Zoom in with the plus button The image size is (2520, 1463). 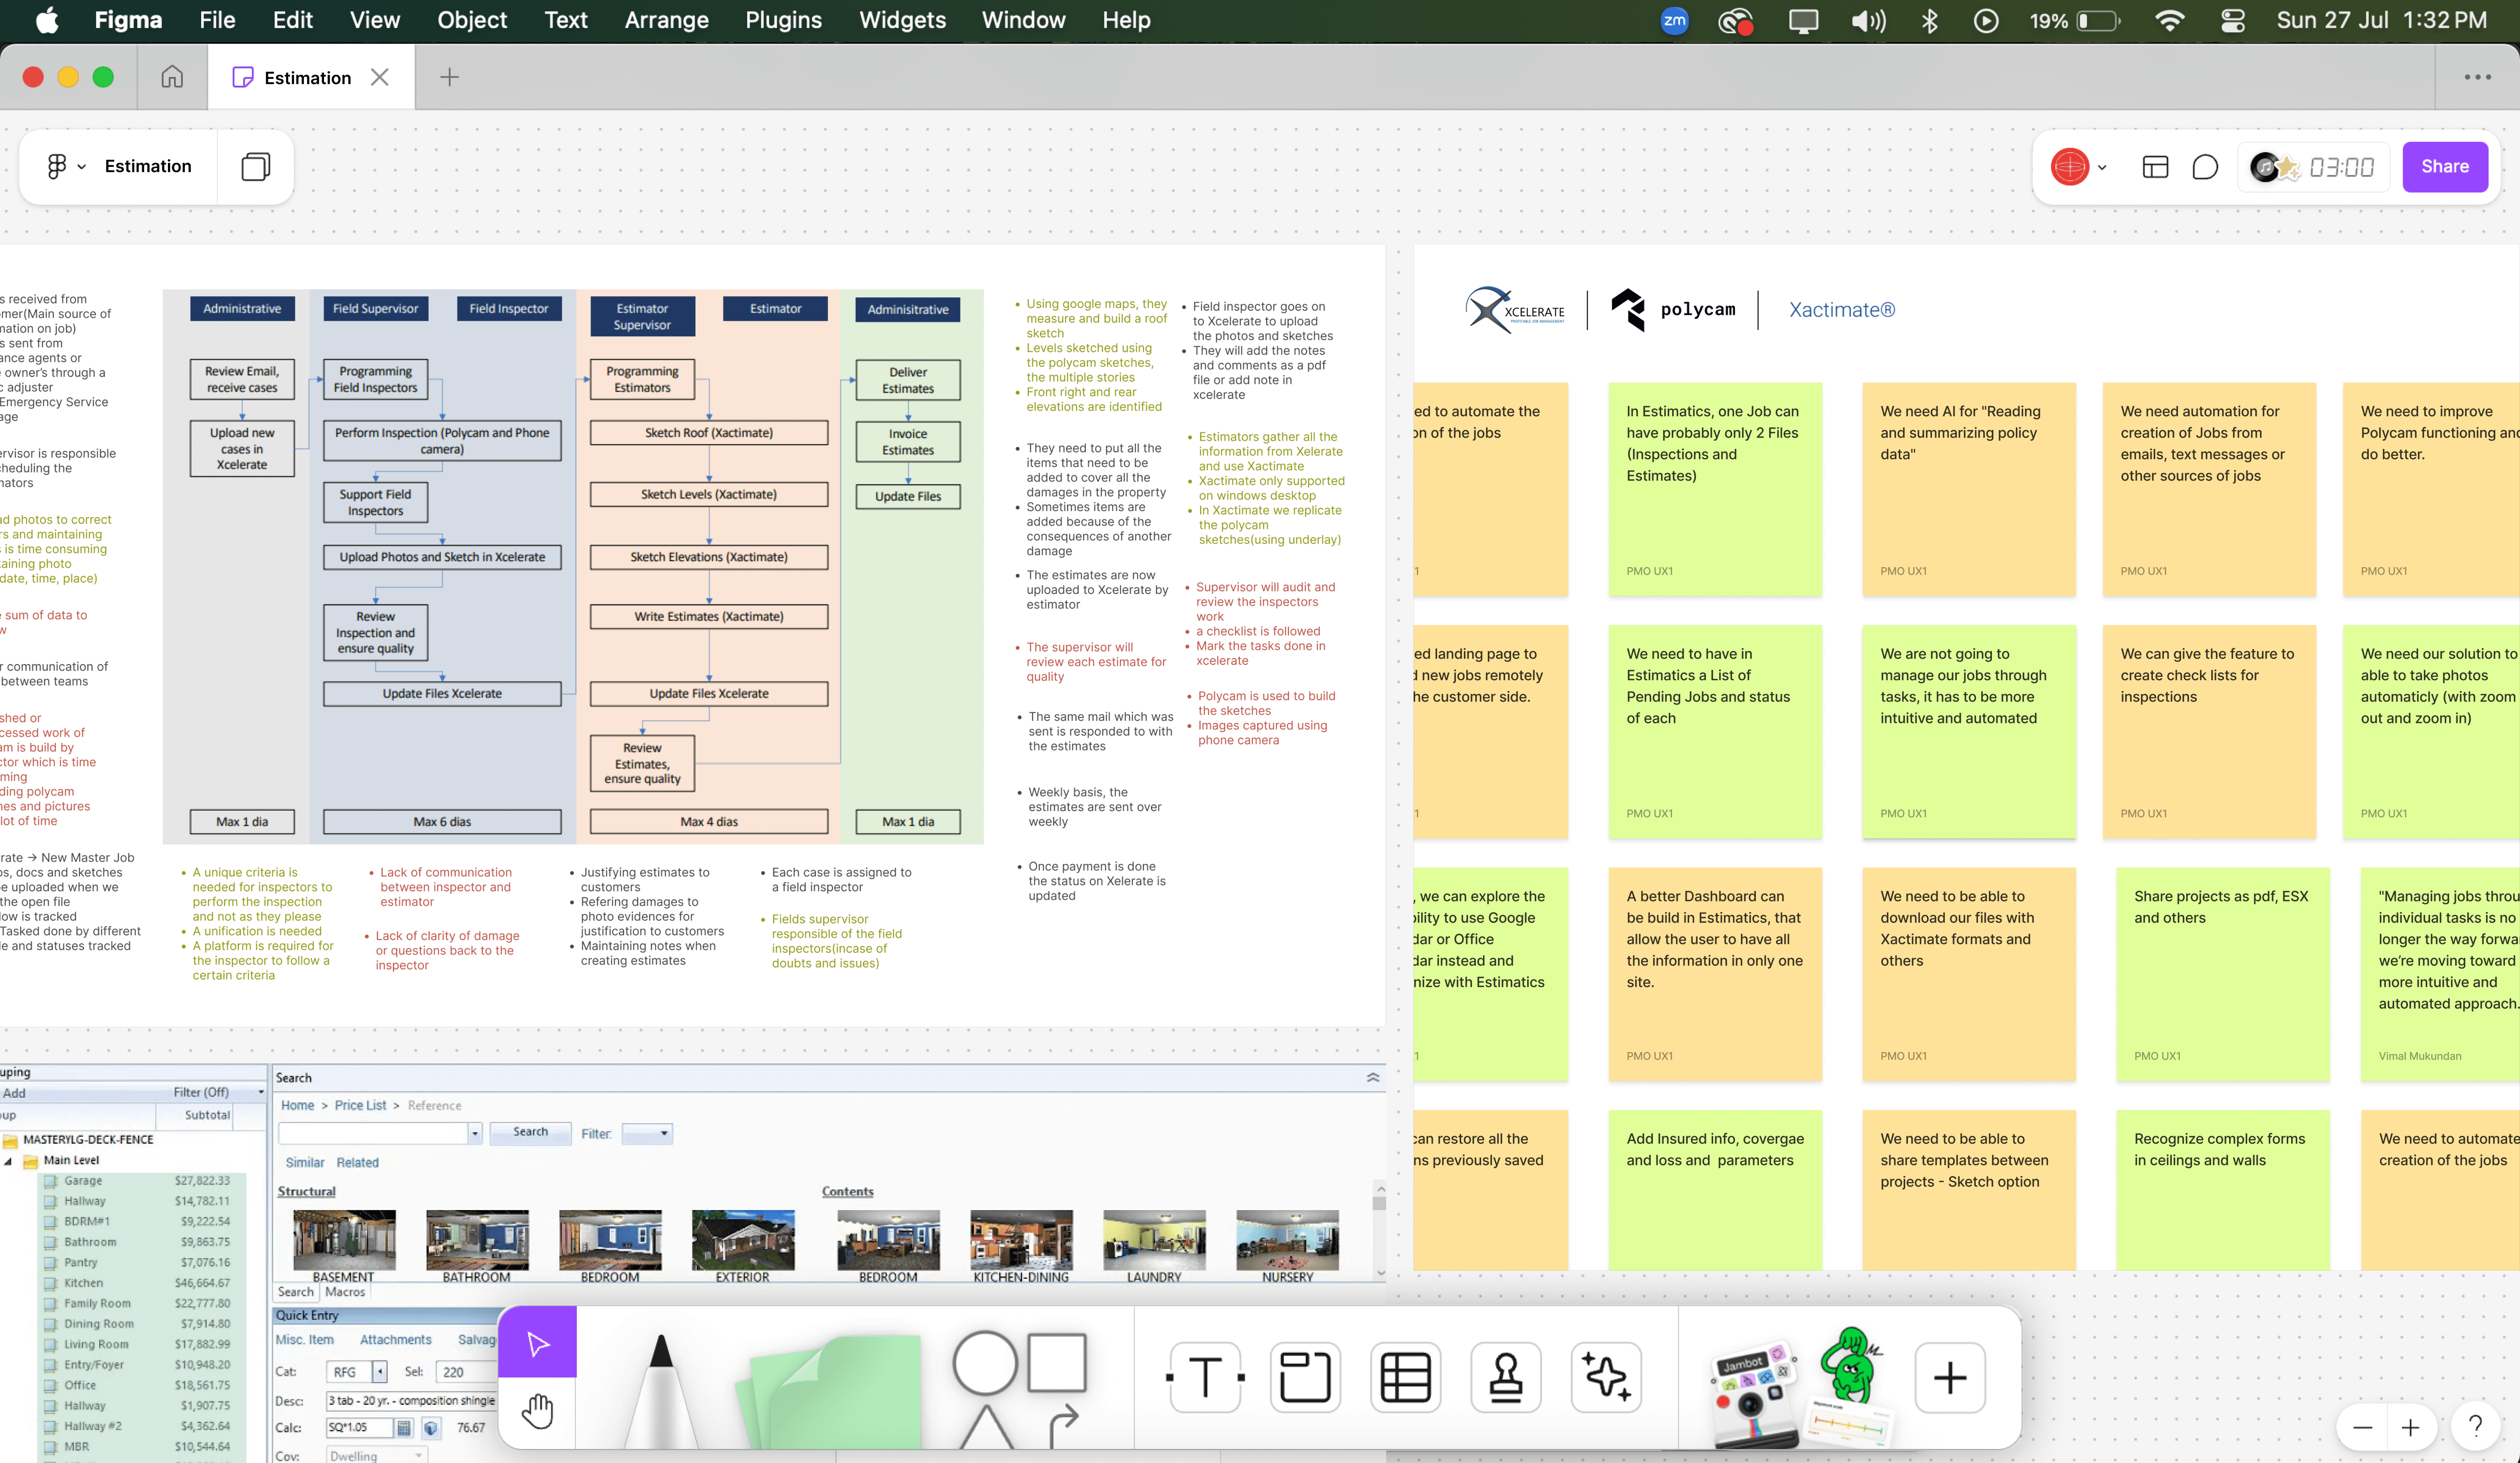(x=2410, y=1427)
